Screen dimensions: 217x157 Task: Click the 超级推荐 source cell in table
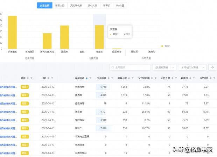pyautogui.click(x=79, y=104)
